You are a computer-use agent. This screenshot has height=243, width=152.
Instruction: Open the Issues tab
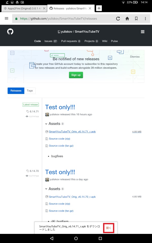click(x=51, y=41)
